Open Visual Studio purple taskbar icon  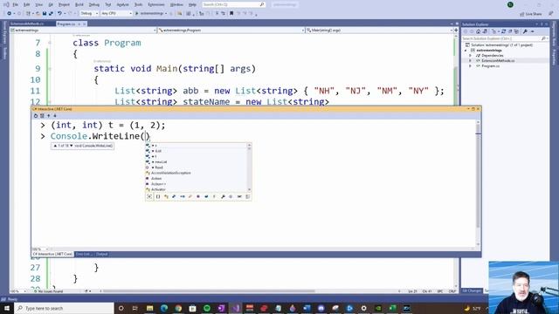236,308
